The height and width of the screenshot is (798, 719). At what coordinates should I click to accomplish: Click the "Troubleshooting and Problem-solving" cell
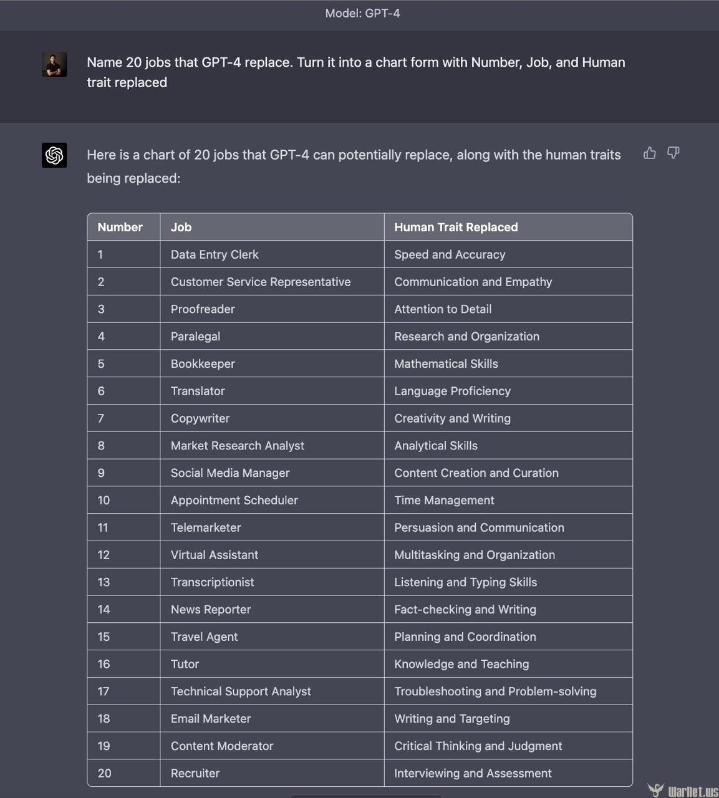coord(495,691)
